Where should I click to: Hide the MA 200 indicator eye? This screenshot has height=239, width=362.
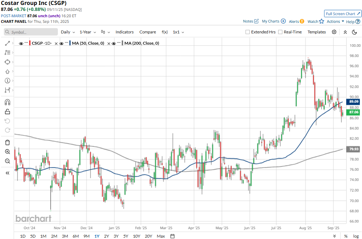114,43
